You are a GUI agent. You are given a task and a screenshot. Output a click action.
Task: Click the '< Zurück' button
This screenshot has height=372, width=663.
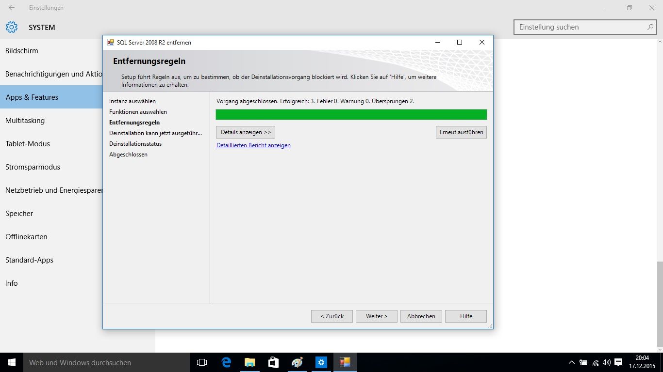(332, 316)
